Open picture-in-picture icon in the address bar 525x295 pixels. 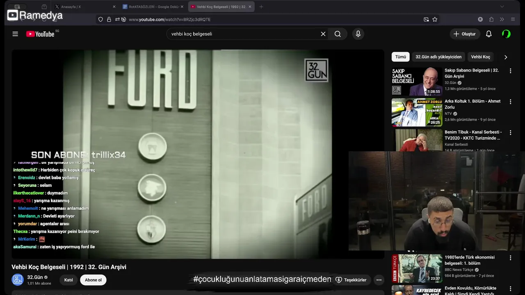[x=426, y=19]
